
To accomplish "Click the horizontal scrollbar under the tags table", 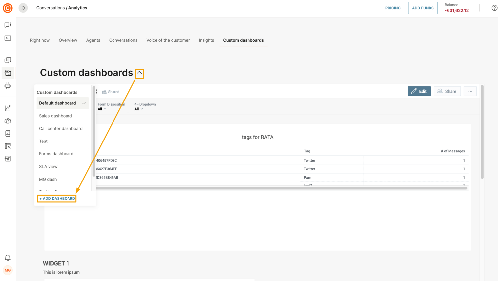I will pyautogui.click(x=281, y=188).
